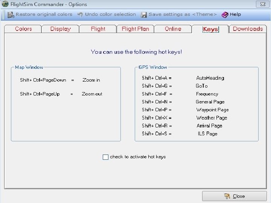Click the FlightSim Commander title bar icon
The height and width of the screenshot is (203, 271).
click(5, 4)
